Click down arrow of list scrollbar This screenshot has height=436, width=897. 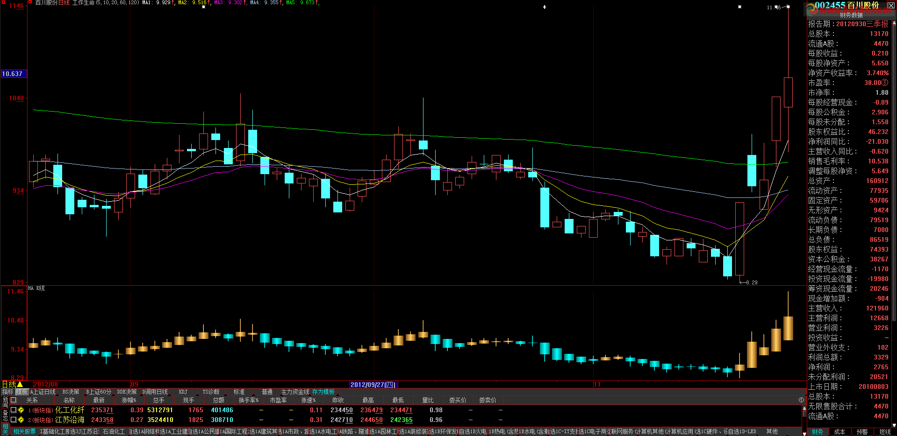(804, 434)
